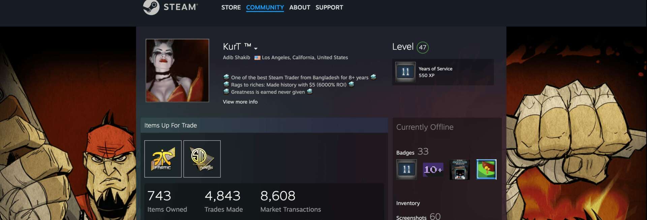Open the Steam Monster badge icon

point(460,169)
